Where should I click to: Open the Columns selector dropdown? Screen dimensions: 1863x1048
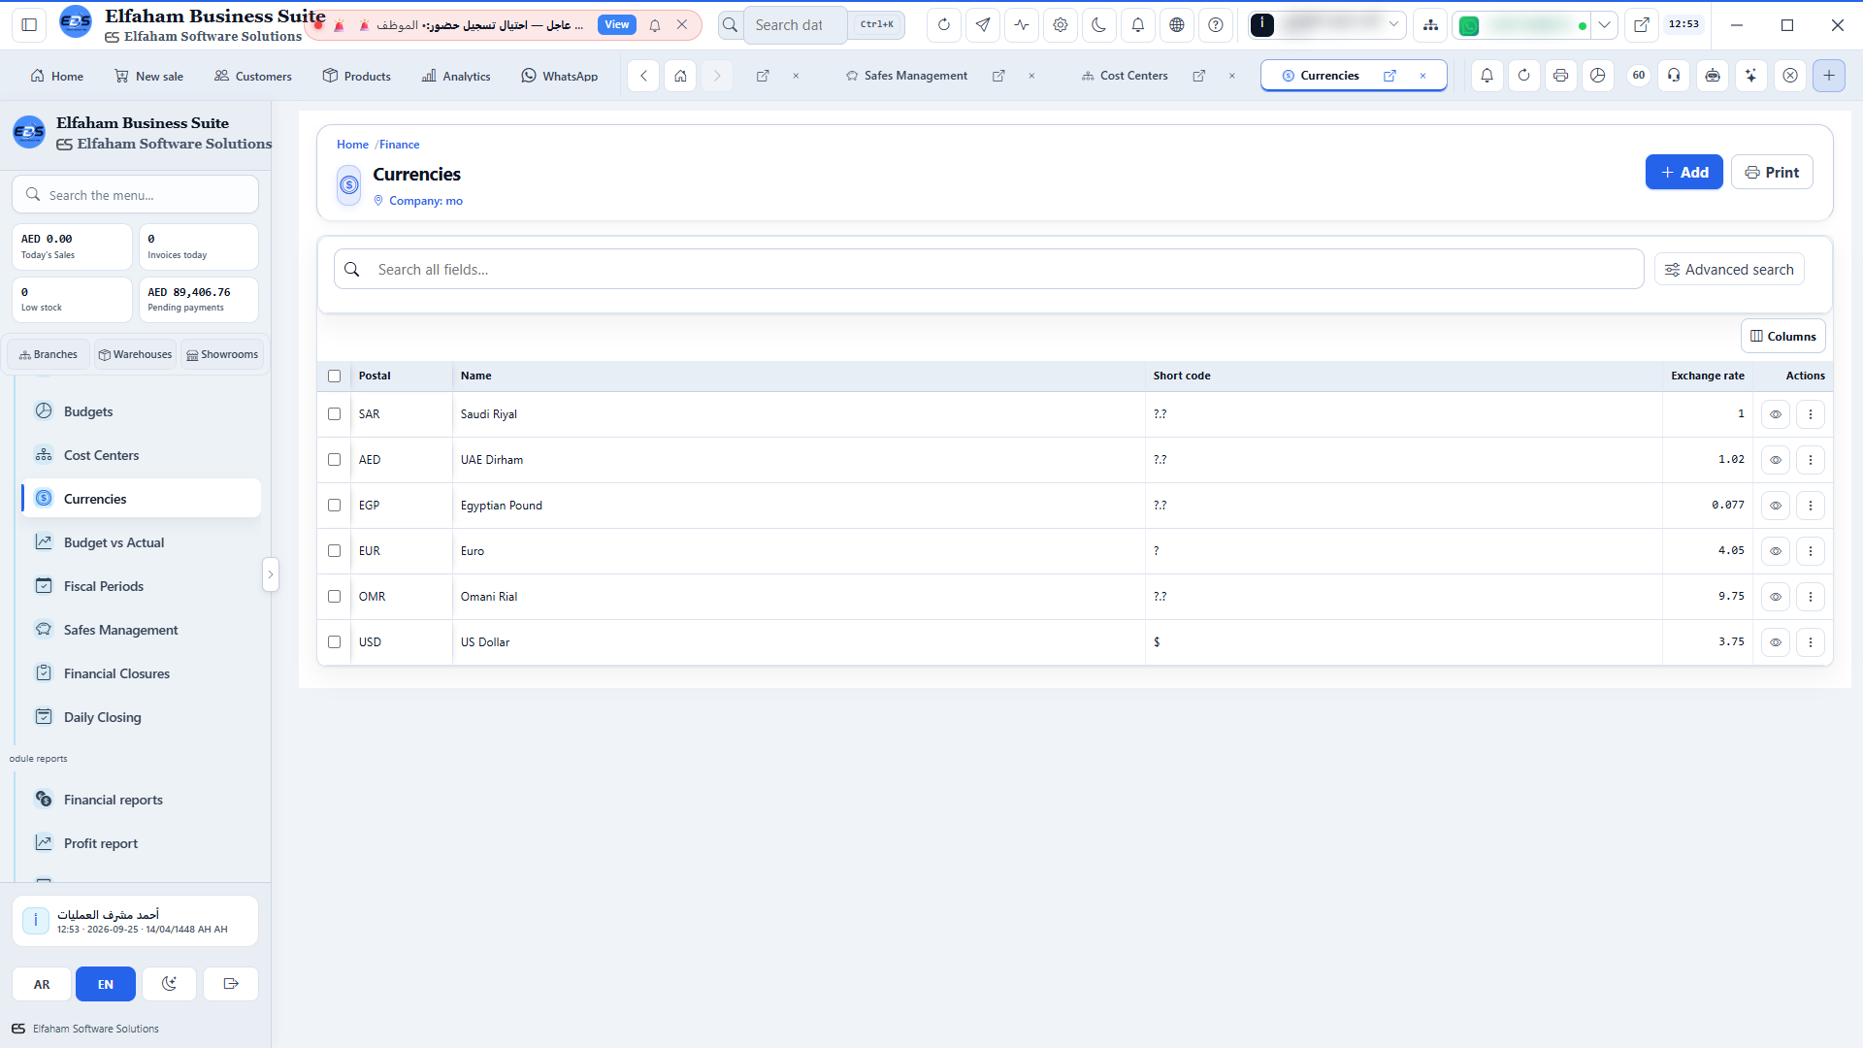[1782, 336]
